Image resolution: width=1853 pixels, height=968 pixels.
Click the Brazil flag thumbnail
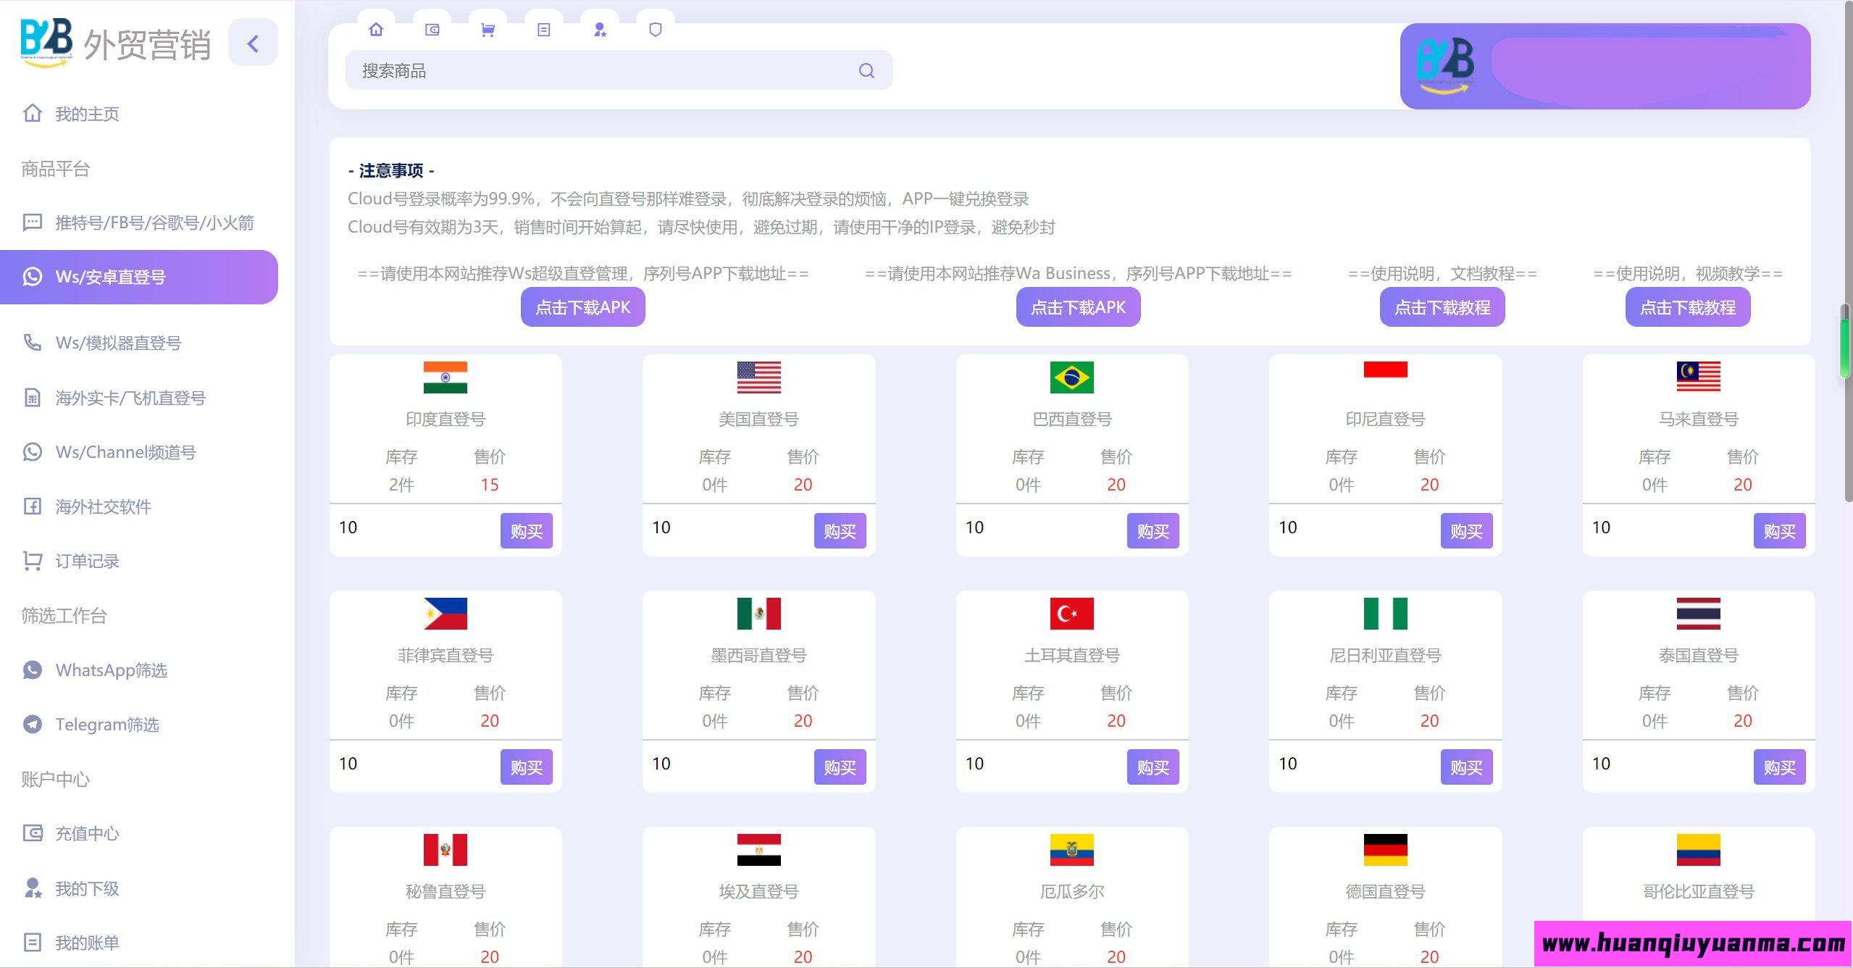point(1072,377)
